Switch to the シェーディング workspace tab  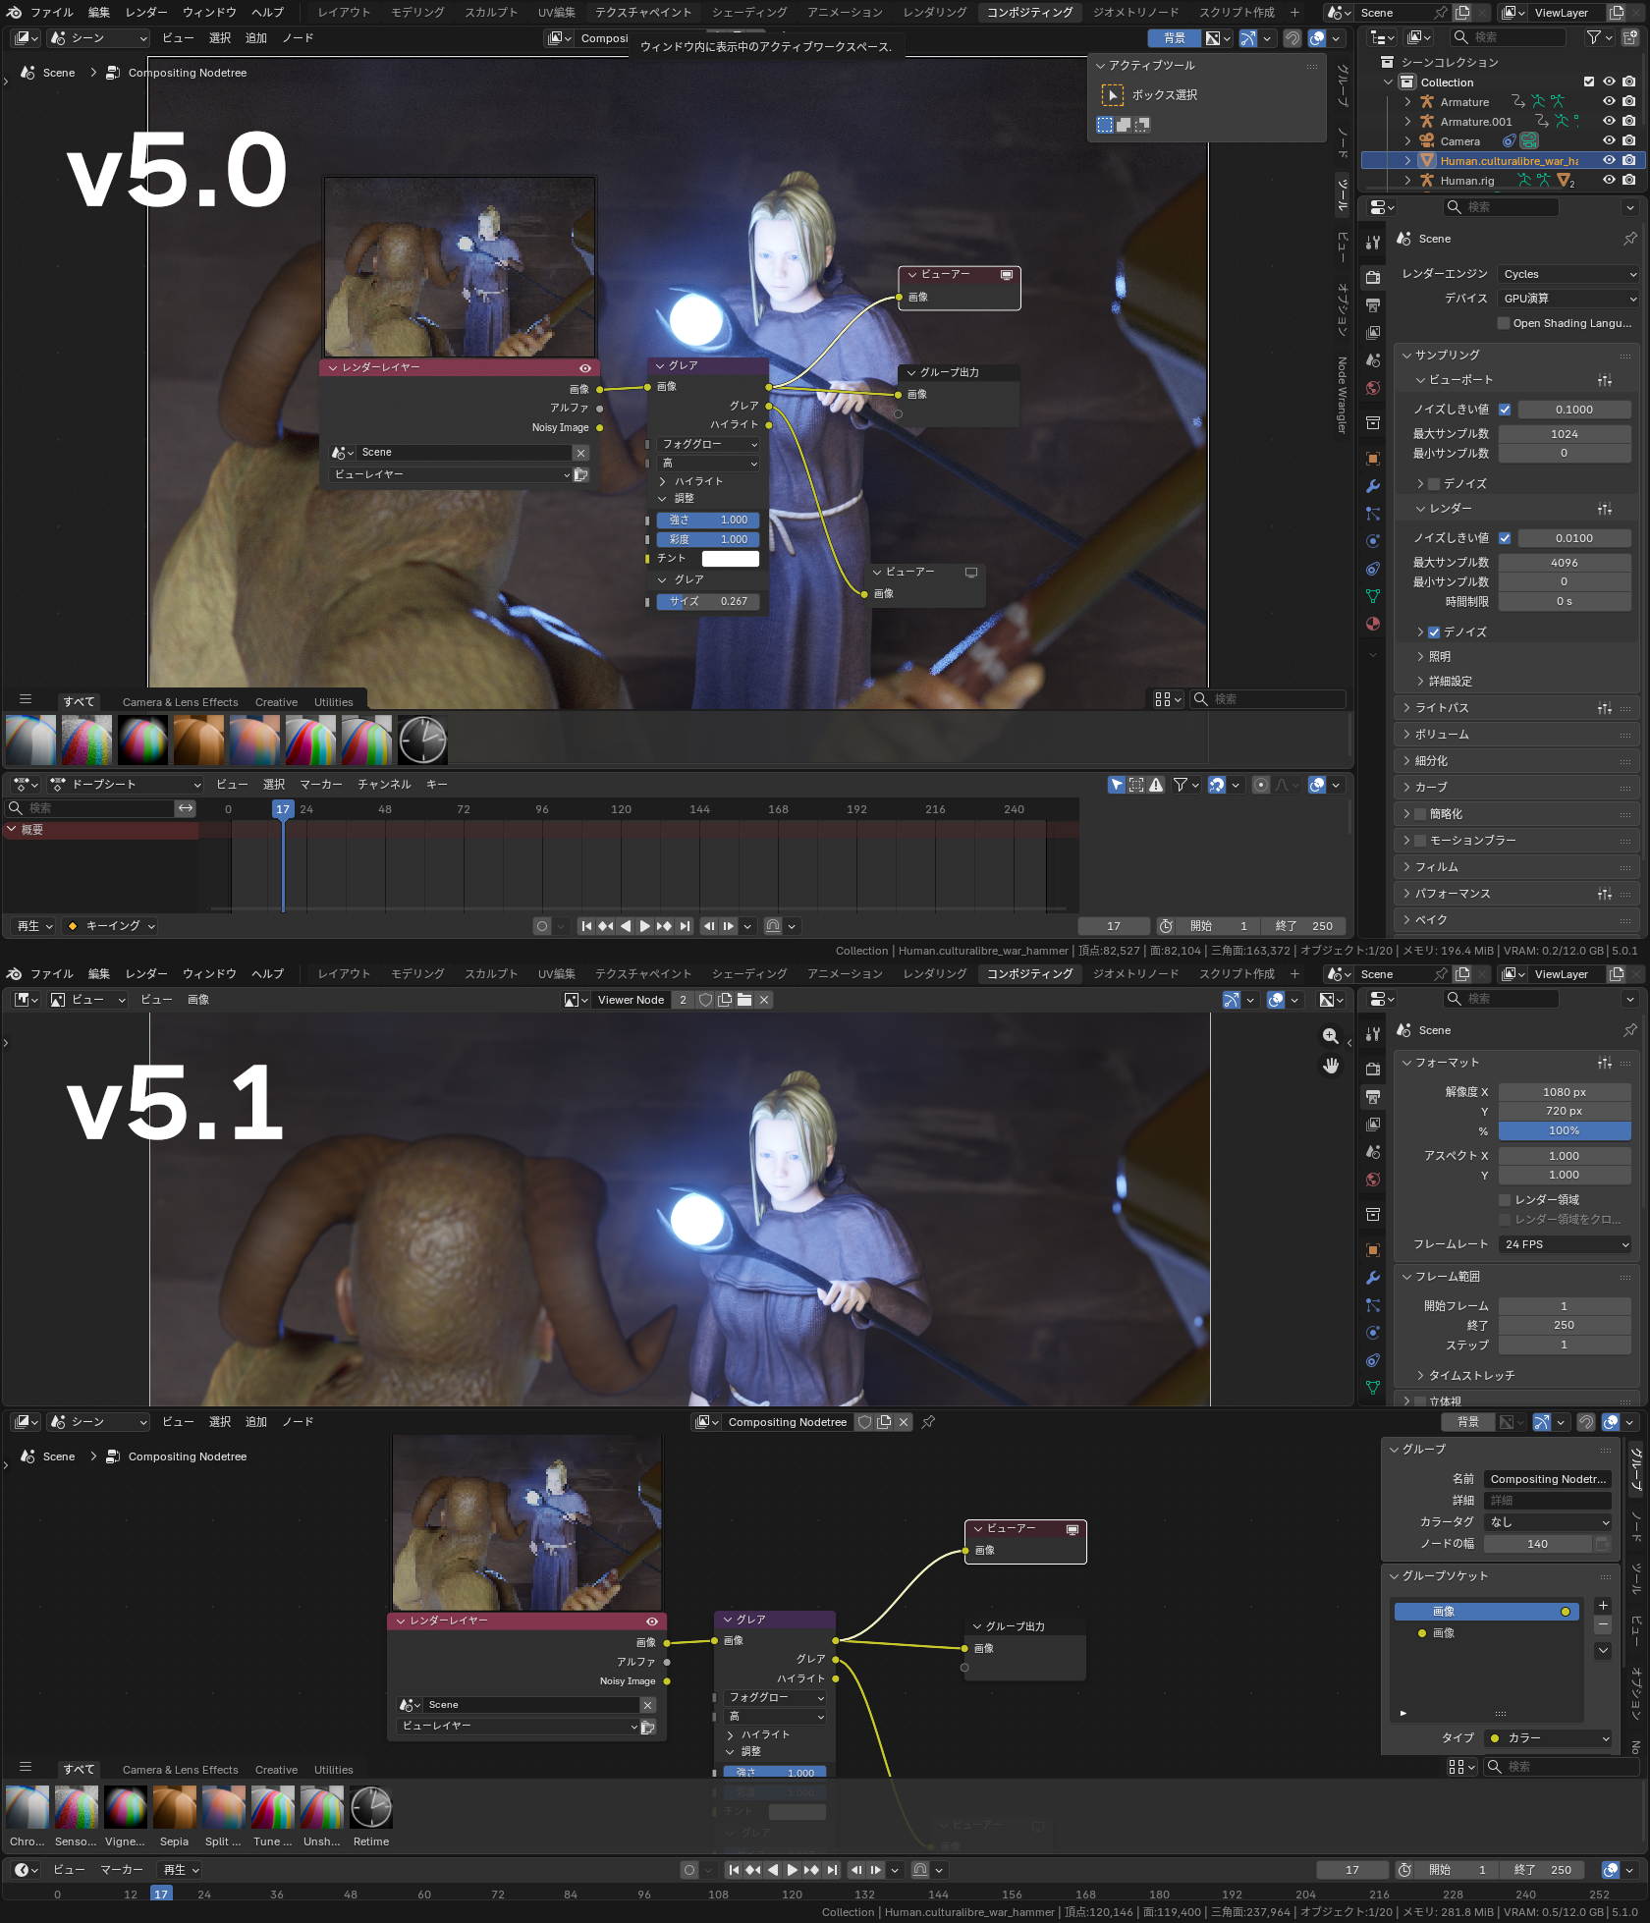point(747,12)
